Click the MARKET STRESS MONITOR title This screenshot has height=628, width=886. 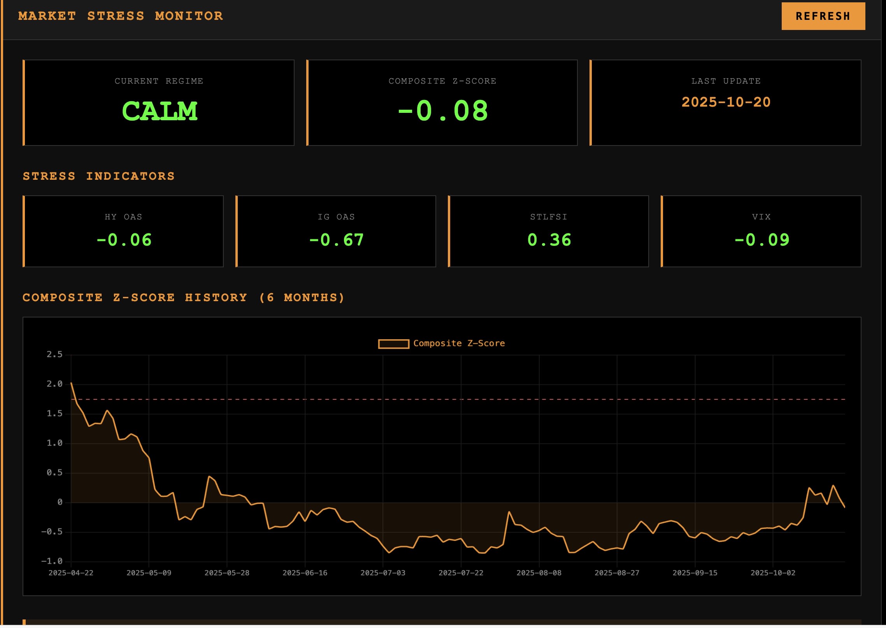pyautogui.click(x=121, y=16)
